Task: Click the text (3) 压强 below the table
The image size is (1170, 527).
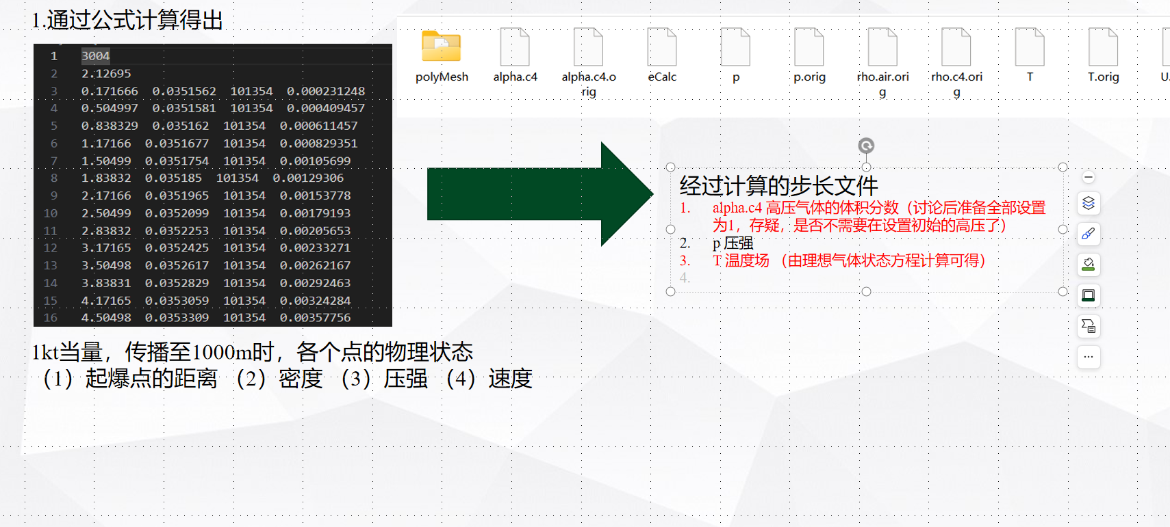Action: 383,379
